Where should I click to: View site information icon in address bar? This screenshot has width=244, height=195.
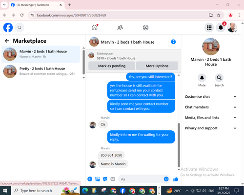pyautogui.click(x=32, y=15)
